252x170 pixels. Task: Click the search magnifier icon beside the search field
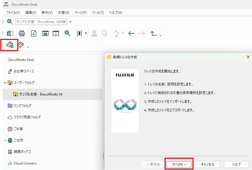[10, 22]
